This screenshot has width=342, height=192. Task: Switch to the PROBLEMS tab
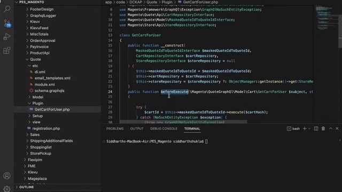(x=115, y=129)
